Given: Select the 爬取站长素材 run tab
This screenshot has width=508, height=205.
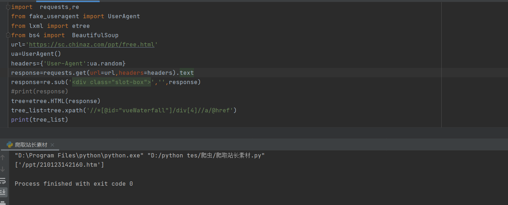Looking at the screenshot, I should coord(31,145).
